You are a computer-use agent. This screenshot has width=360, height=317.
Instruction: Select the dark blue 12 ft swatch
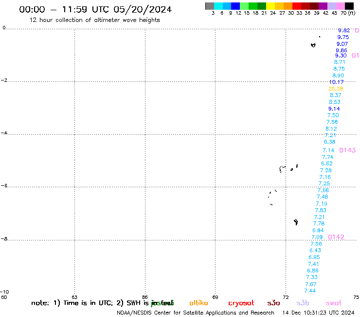tap(235, 6)
